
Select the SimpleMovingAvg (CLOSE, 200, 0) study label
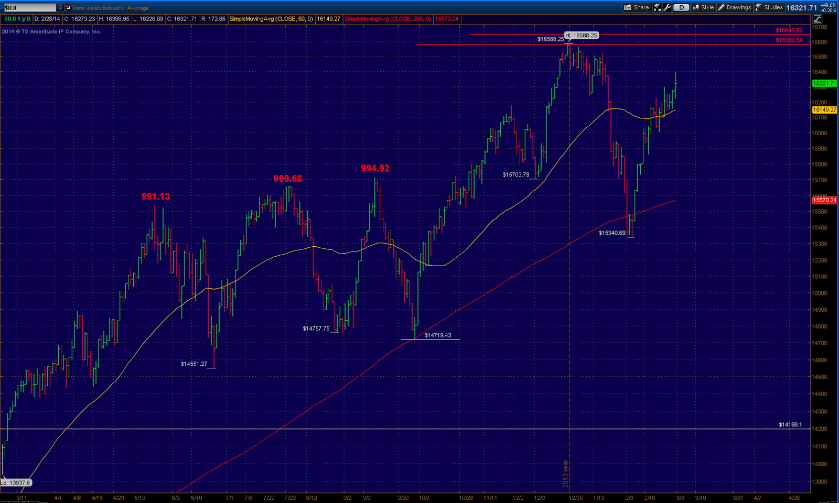click(388, 19)
